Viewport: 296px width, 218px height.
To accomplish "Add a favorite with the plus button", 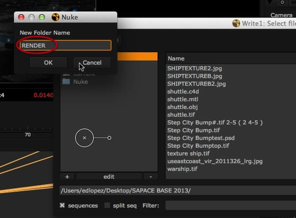I will (67, 177).
